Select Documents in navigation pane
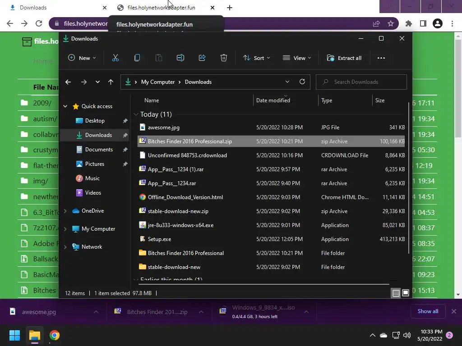 tap(94, 150)
